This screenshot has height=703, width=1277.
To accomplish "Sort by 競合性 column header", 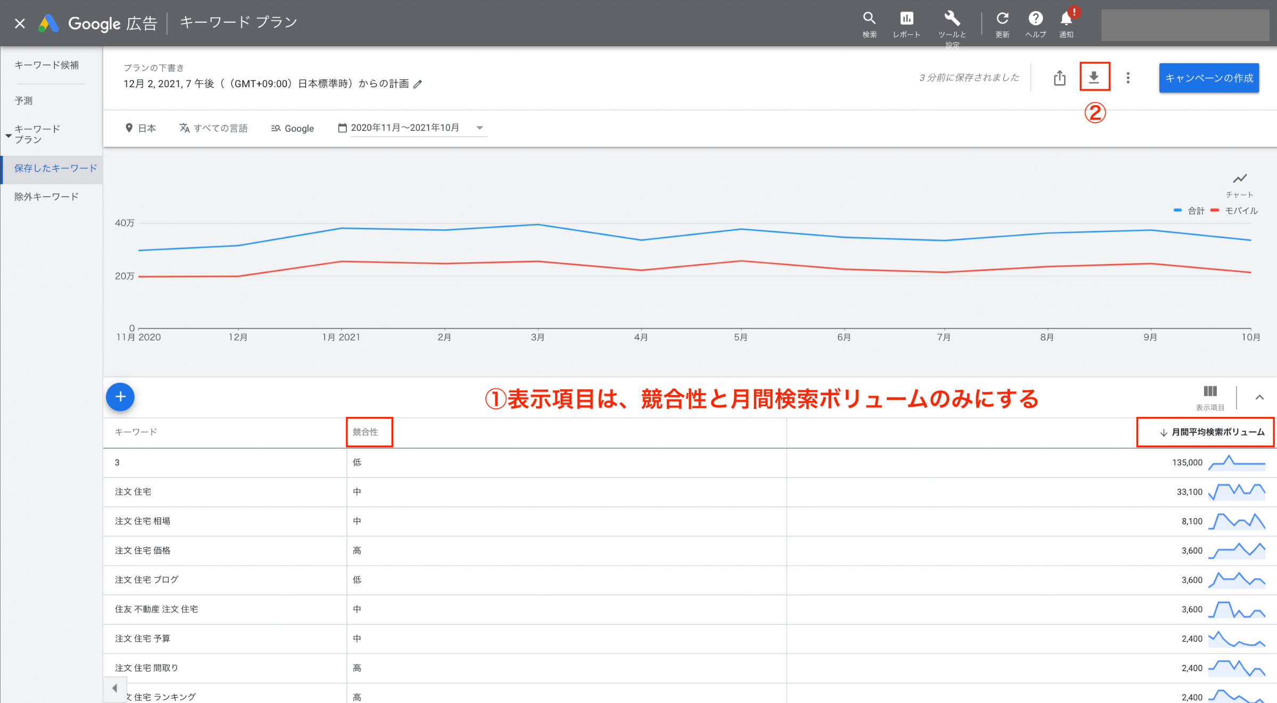I will (x=366, y=432).
